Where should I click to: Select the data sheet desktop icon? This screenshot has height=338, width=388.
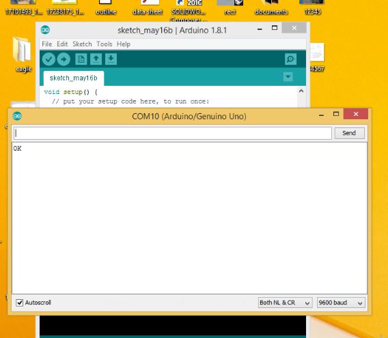click(148, 8)
